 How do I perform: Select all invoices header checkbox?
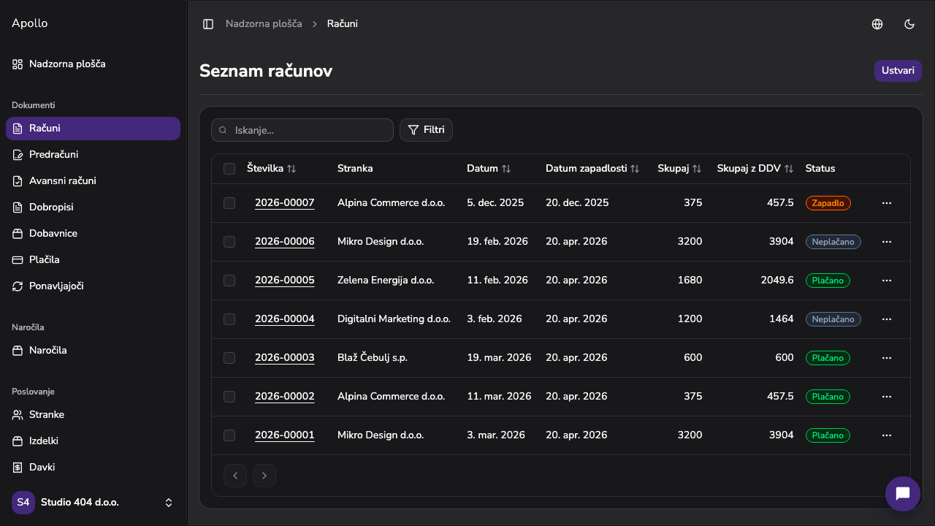click(229, 169)
